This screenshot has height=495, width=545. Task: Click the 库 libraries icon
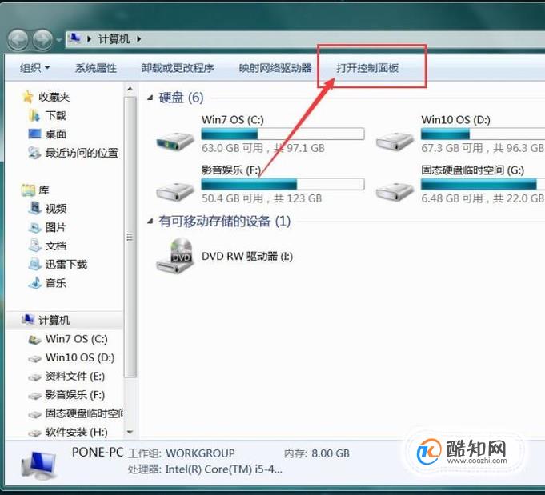[28, 190]
